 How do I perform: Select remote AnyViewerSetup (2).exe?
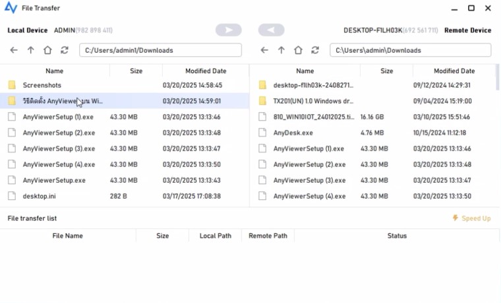click(309, 164)
